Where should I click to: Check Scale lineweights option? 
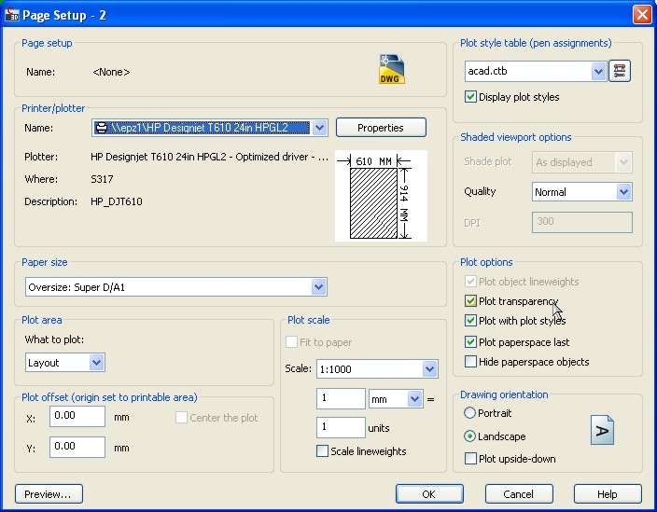(x=323, y=451)
